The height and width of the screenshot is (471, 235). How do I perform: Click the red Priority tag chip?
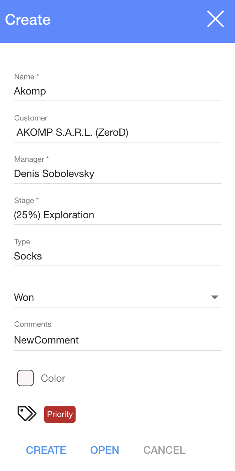click(x=60, y=414)
